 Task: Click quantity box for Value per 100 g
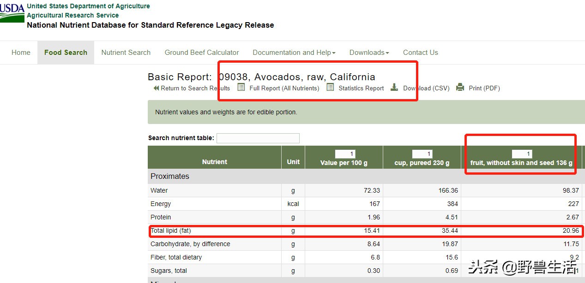[x=345, y=154]
